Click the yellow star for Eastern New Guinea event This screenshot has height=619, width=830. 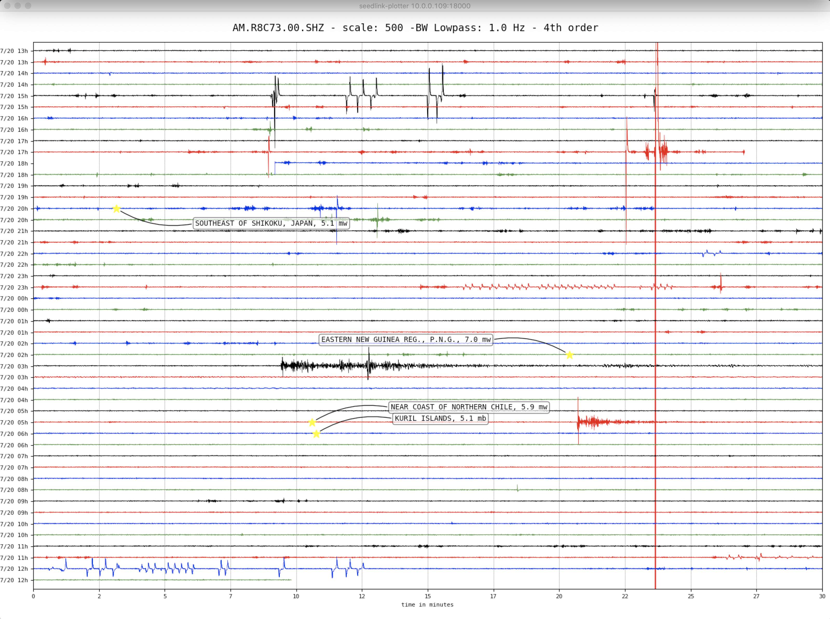[x=569, y=355]
